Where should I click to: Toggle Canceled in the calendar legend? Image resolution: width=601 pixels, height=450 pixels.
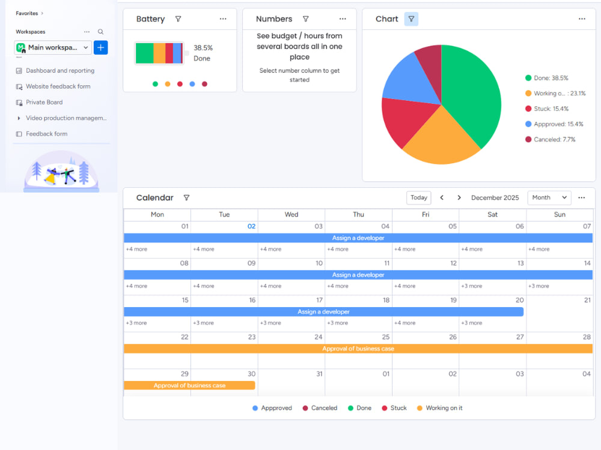pos(320,408)
